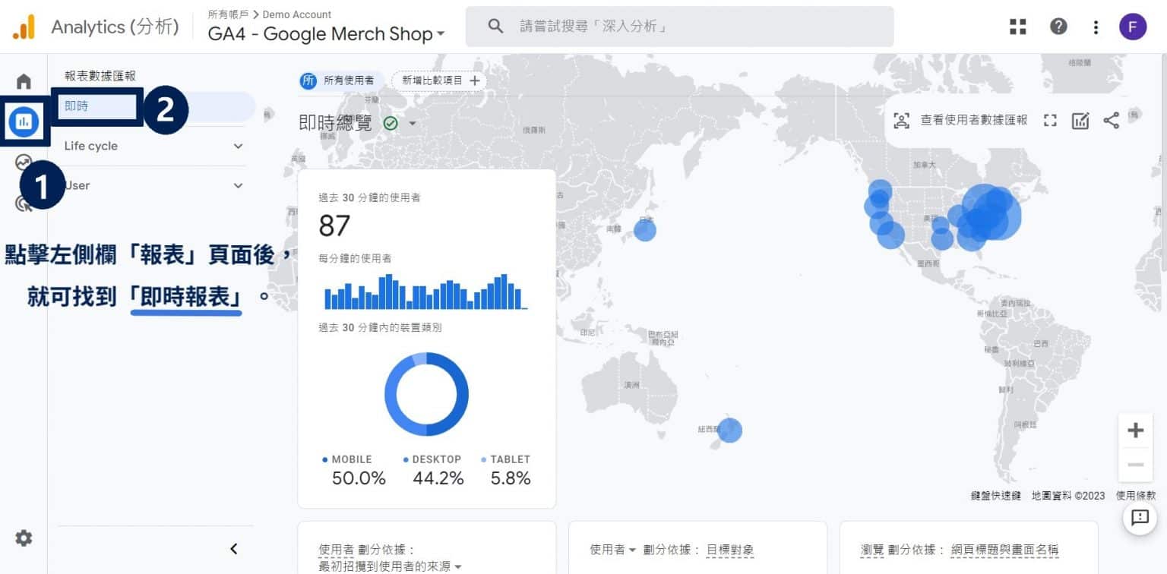1167x574 pixels.
Task: Collapse the reports navigation panel arrow
Action: pos(234,548)
